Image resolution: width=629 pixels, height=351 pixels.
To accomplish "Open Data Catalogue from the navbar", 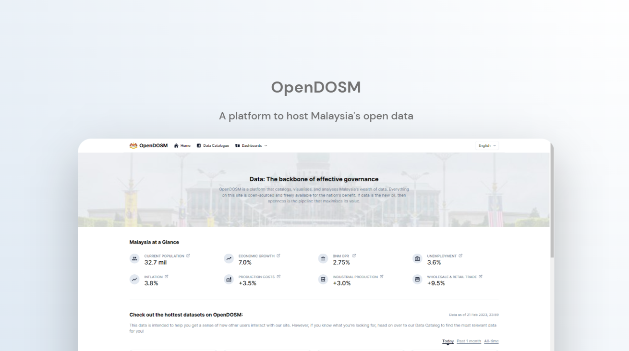I will pyautogui.click(x=213, y=146).
